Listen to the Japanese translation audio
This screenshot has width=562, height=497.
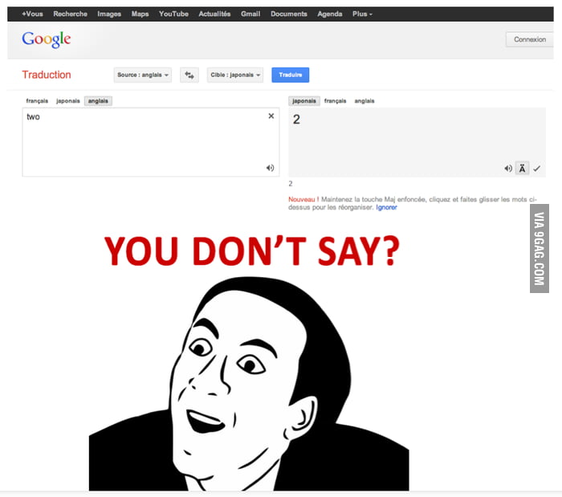508,168
